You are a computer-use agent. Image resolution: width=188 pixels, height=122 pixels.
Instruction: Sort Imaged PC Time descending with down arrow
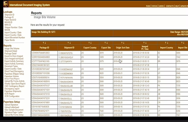pyautogui.click(x=146, y=43)
